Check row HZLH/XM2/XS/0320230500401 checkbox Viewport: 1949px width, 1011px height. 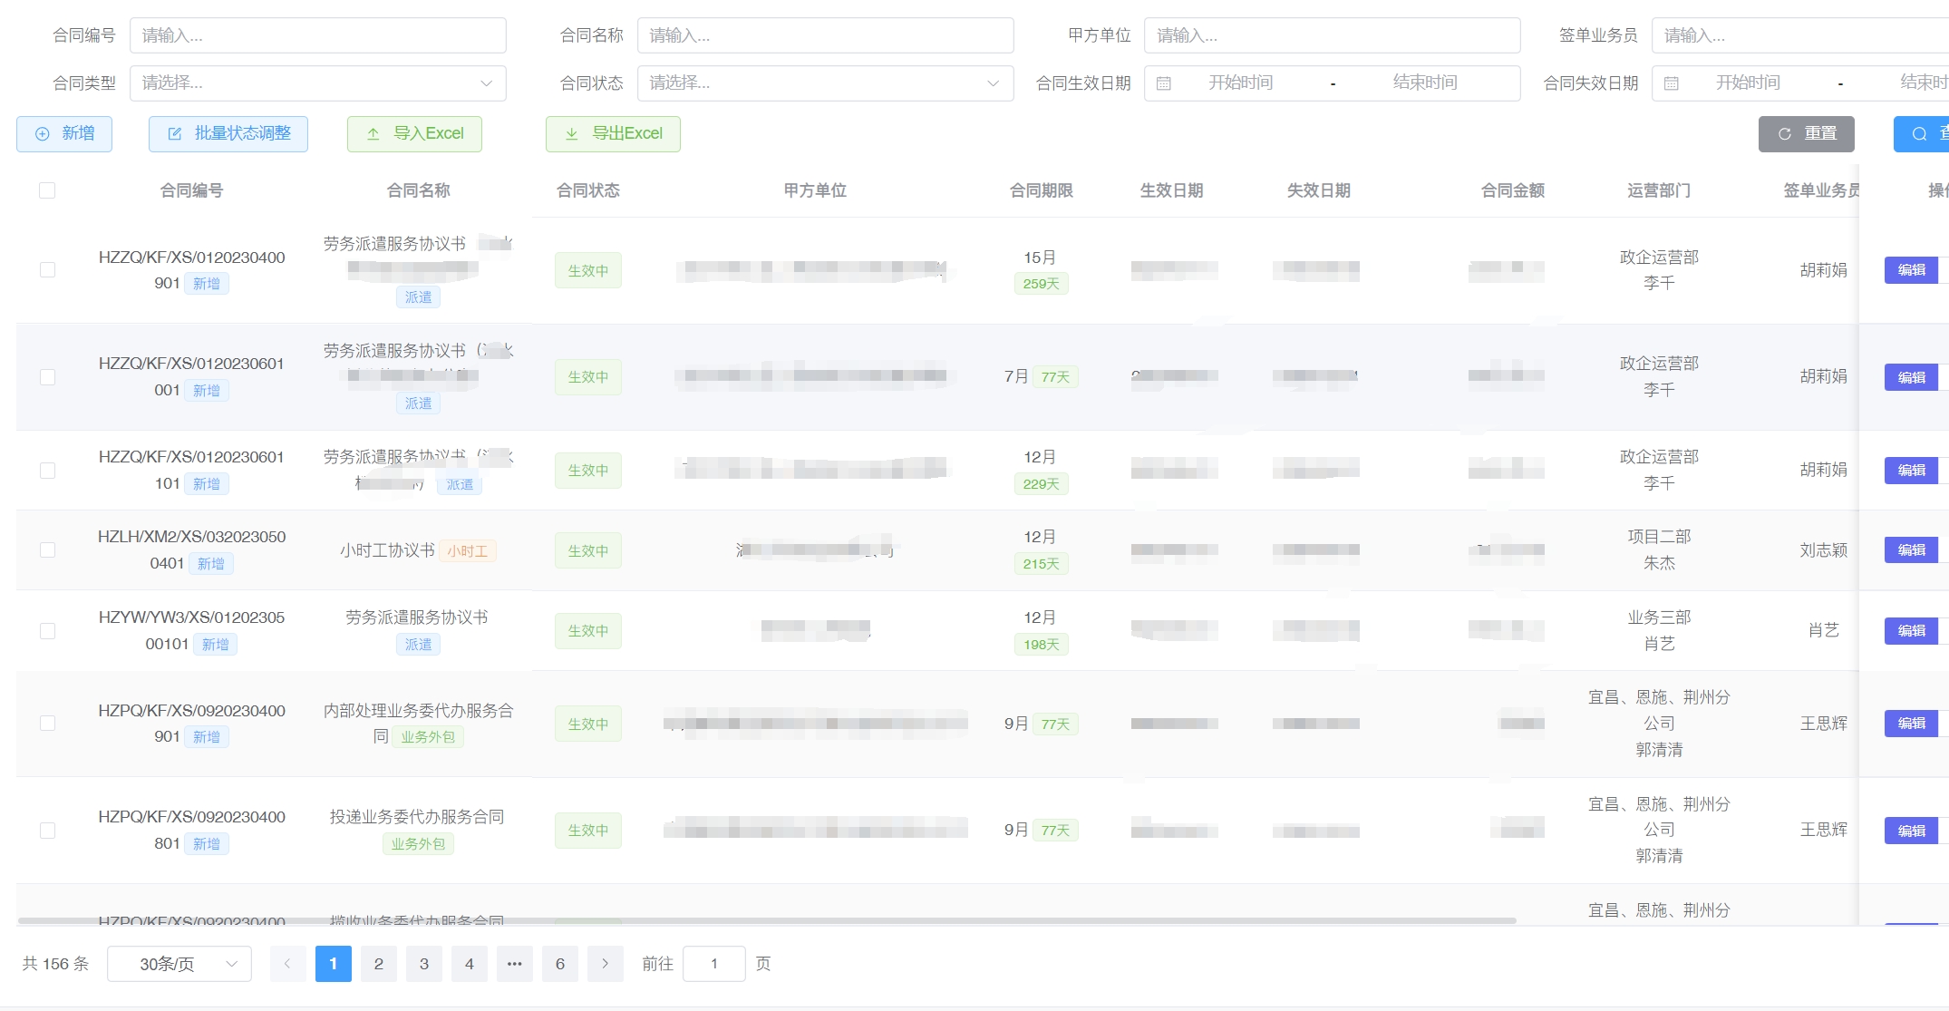(47, 550)
